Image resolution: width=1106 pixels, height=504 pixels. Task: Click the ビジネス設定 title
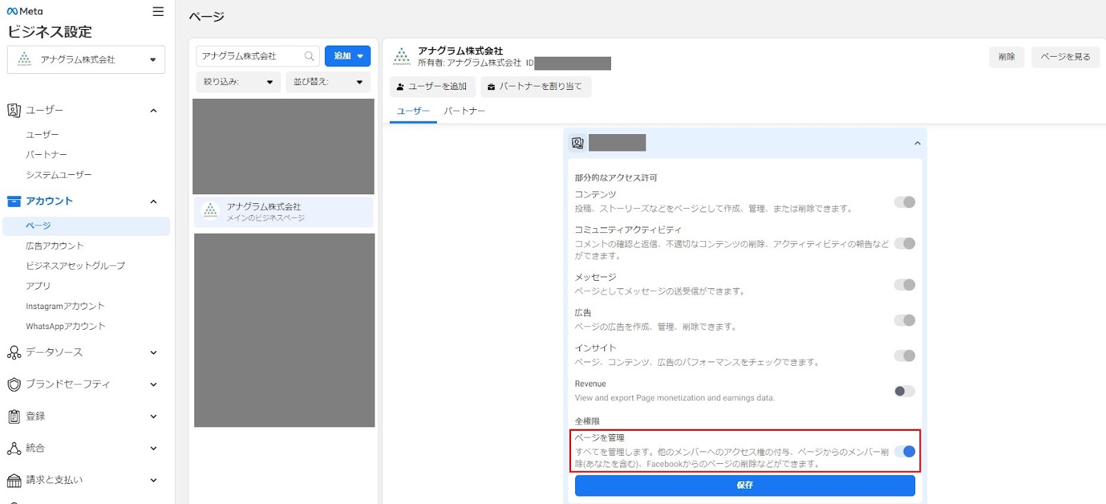tap(50, 32)
